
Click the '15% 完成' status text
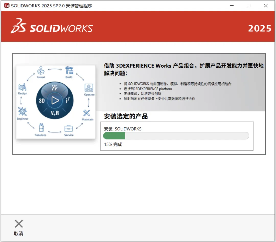coord(113,144)
